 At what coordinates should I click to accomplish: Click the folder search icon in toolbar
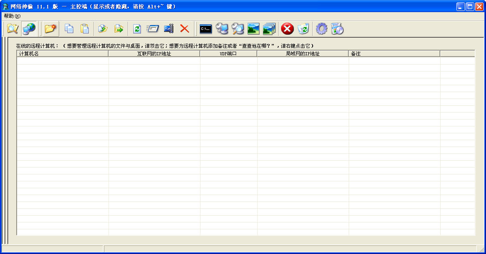point(13,29)
